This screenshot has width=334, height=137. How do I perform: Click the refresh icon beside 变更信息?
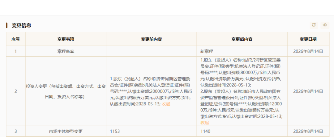tap(314, 25)
